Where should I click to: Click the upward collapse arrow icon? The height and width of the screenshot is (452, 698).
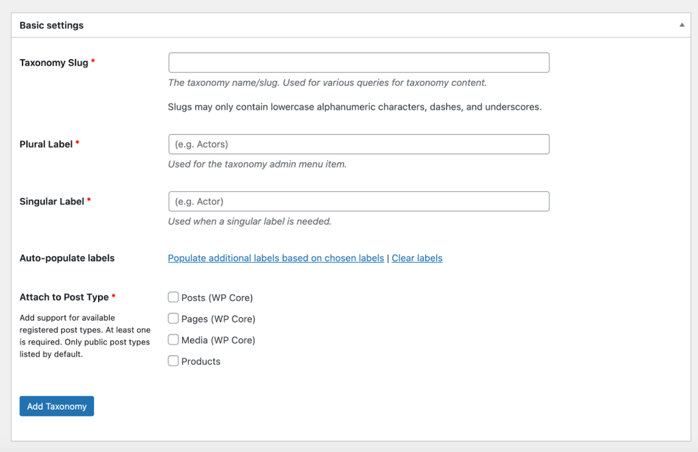click(x=681, y=25)
